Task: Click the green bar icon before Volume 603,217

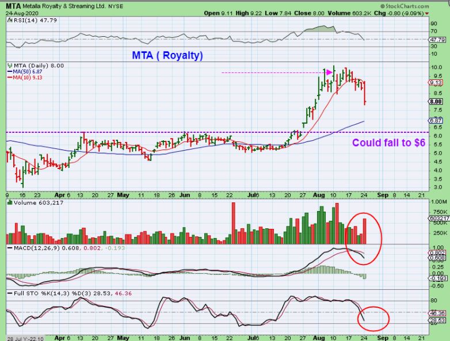Action: coord(10,202)
